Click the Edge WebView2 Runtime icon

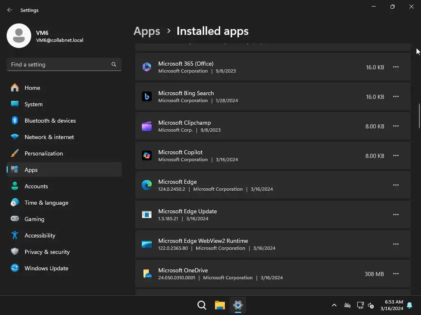pos(147,244)
